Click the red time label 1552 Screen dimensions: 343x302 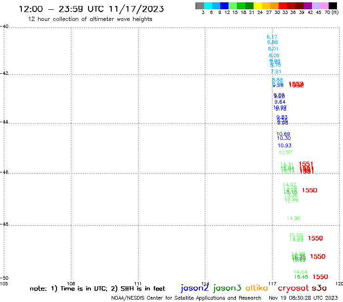296,85
